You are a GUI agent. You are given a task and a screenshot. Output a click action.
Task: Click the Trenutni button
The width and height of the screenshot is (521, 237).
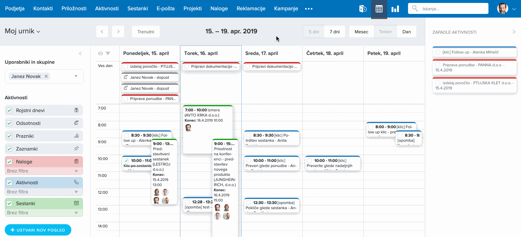(x=146, y=32)
